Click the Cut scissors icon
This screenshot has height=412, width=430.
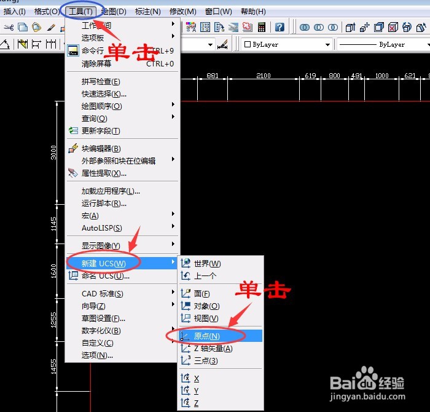tap(9, 28)
